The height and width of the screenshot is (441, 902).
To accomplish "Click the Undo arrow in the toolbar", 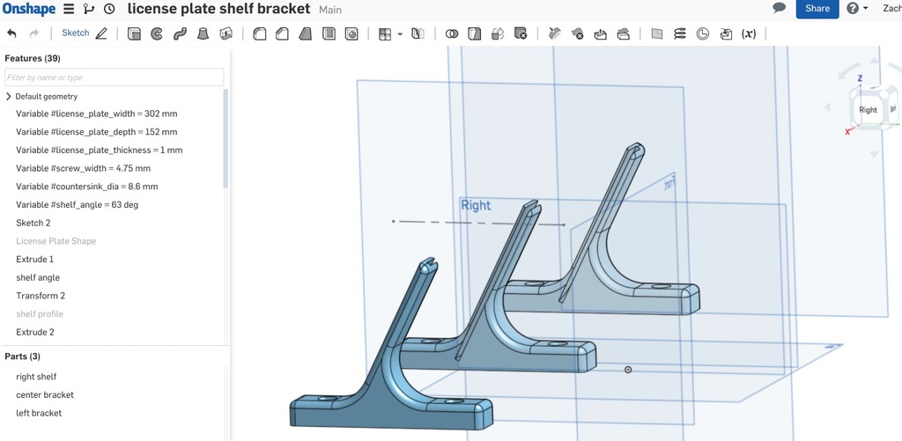I will [11, 33].
